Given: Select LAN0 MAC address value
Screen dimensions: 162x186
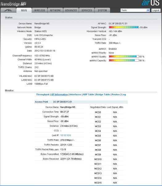Looking at the screenshot, I should [x=44, y=80].
